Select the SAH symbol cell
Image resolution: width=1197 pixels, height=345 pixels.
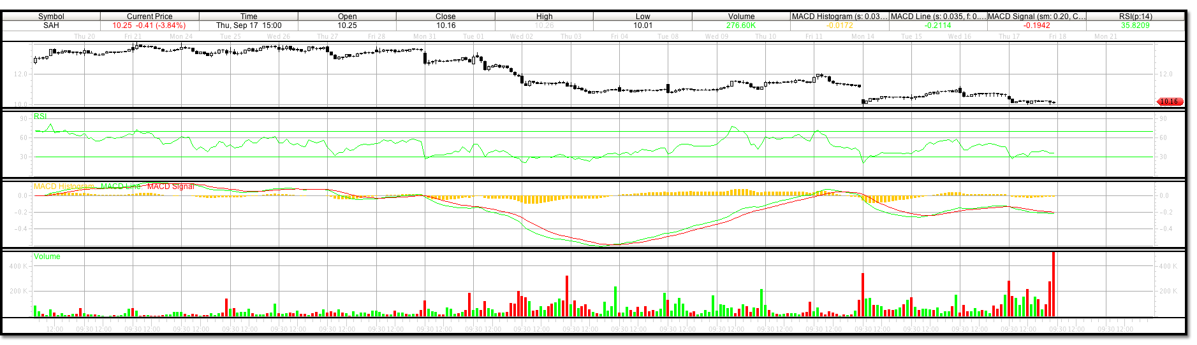pyautogui.click(x=51, y=25)
